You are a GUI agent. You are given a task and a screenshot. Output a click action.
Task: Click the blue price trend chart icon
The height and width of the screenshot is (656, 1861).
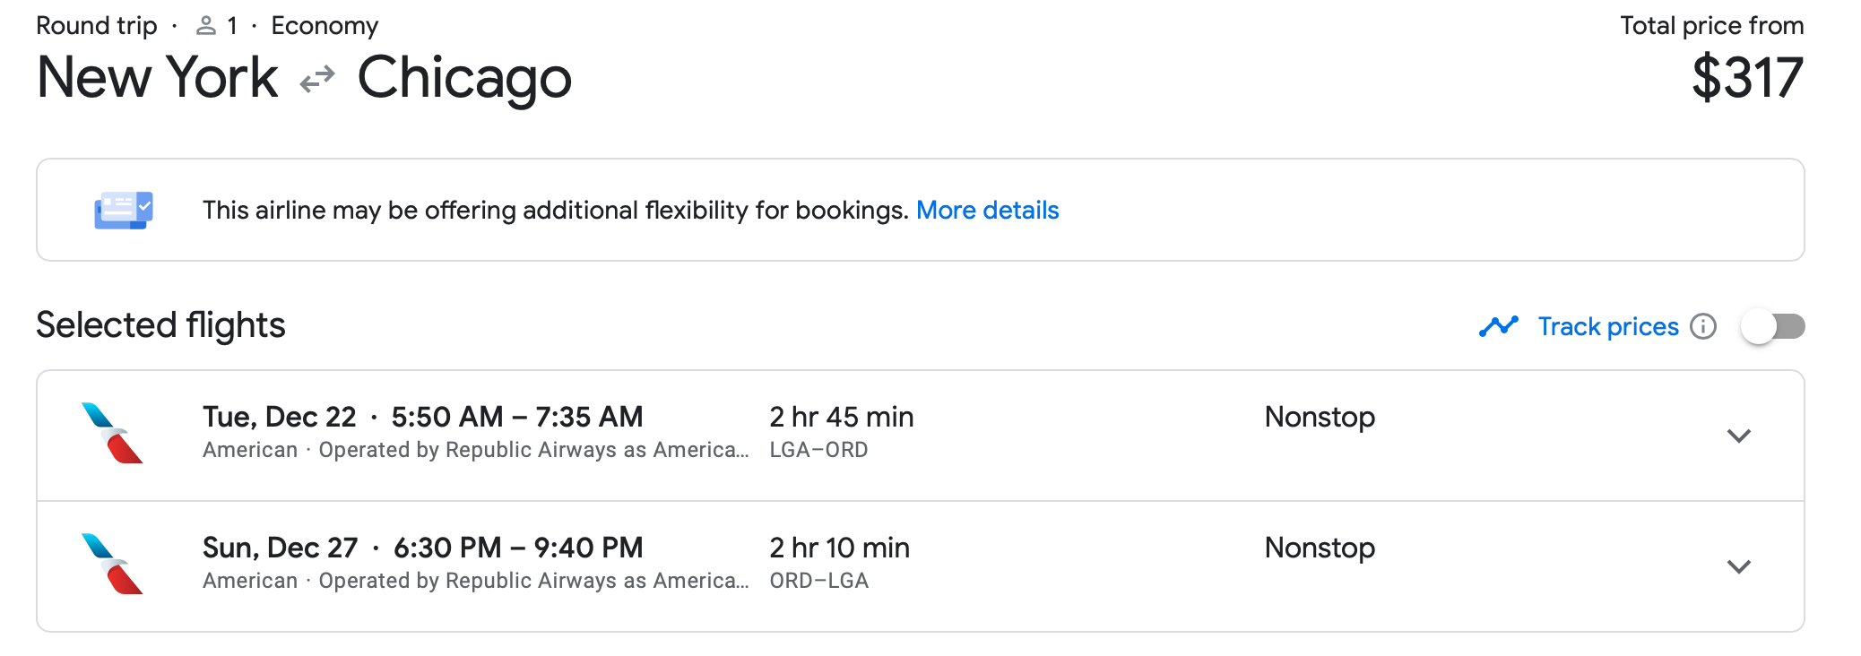point(1496,326)
